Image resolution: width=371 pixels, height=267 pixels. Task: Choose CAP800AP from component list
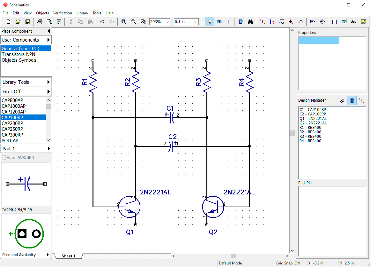click(23, 100)
